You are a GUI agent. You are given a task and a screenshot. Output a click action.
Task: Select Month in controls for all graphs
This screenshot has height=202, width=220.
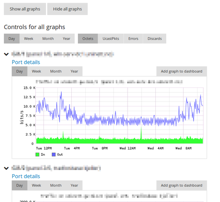48,38
